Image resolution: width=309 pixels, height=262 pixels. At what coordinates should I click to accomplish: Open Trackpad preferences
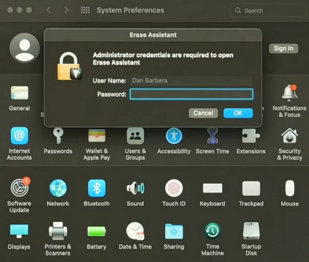coord(251,188)
